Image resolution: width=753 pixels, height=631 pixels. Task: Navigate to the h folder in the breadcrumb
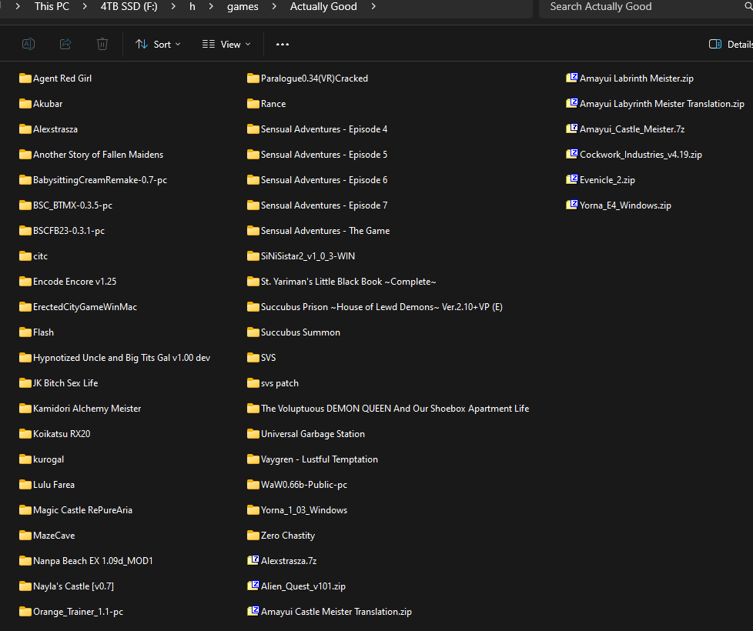point(192,7)
